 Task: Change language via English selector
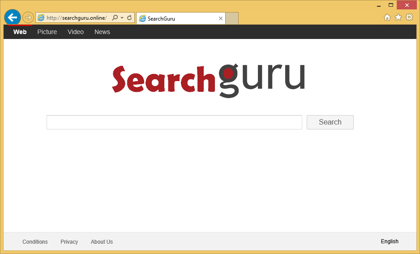(390, 241)
